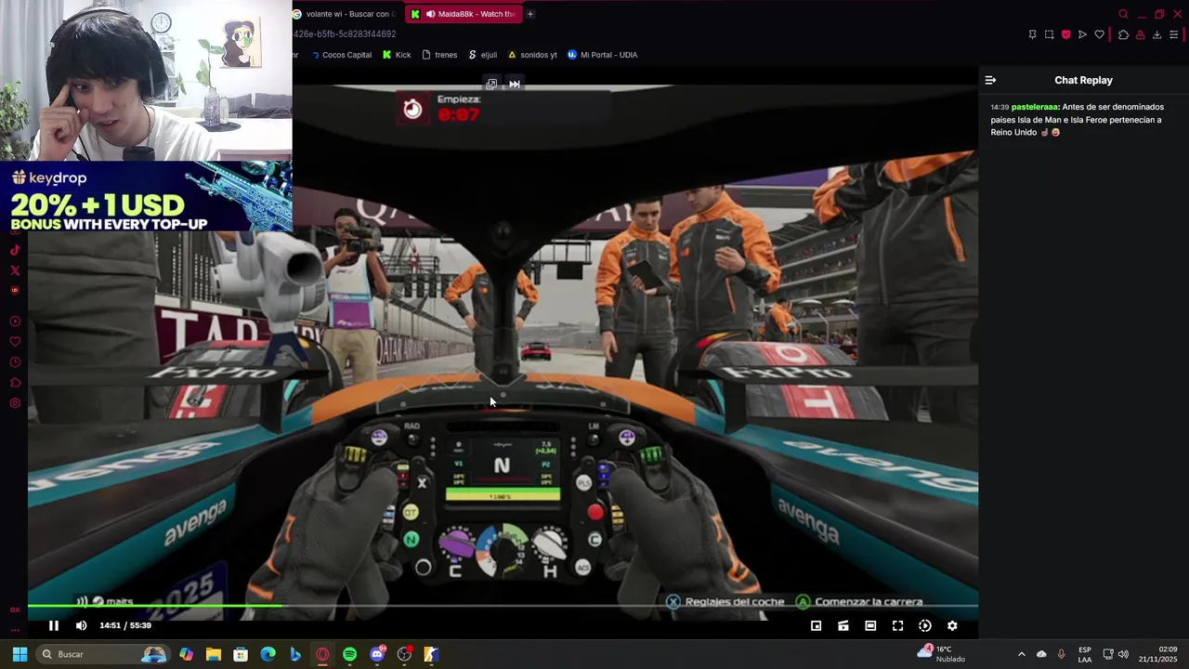Switch to the volante wi search tab
The width and height of the screenshot is (1189, 669).
point(345,14)
